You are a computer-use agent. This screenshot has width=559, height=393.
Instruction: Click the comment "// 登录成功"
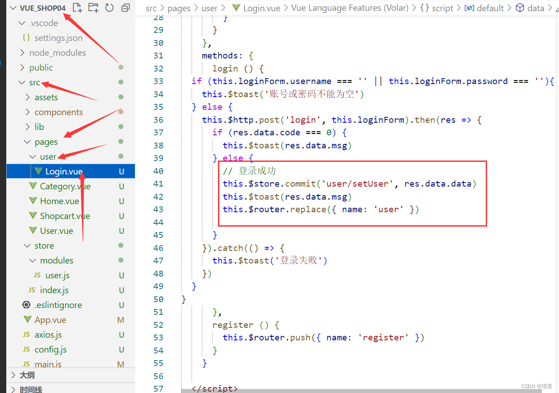(249, 171)
